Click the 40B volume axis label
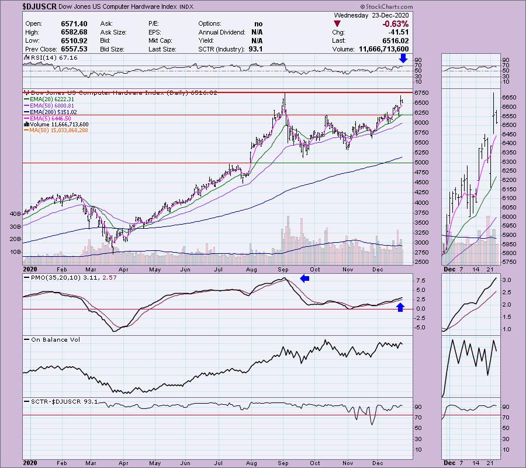 (15, 214)
